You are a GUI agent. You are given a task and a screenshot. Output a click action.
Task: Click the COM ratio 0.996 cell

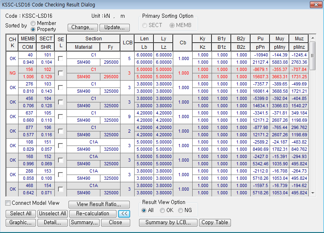[27, 164]
